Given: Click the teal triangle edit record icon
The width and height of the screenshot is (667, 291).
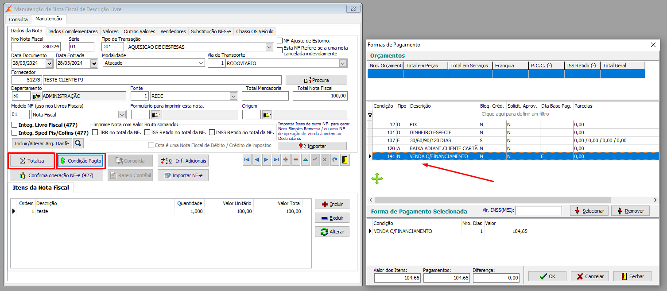Looking at the screenshot, I should (x=306, y=160).
